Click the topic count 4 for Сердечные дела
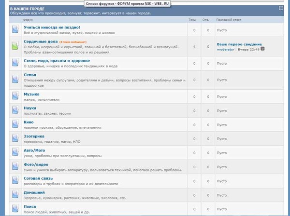 click(x=194, y=47)
